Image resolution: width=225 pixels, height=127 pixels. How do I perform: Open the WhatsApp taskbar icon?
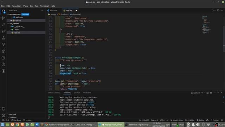point(27,125)
